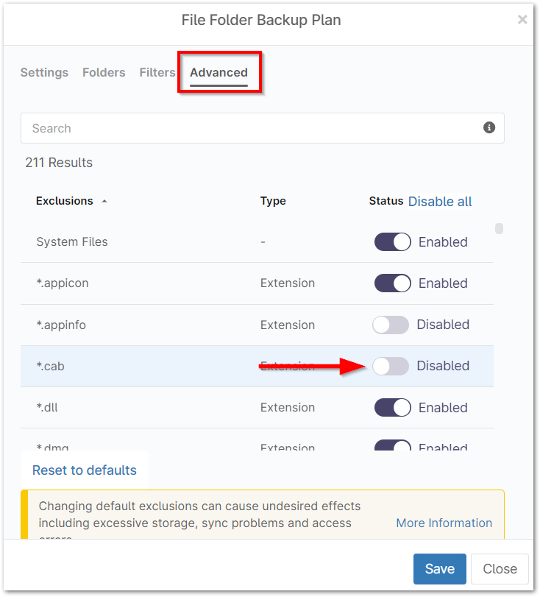The height and width of the screenshot is (597, 540).
Task: Toggle System Files exclusion switch
Action: point(392,242)
